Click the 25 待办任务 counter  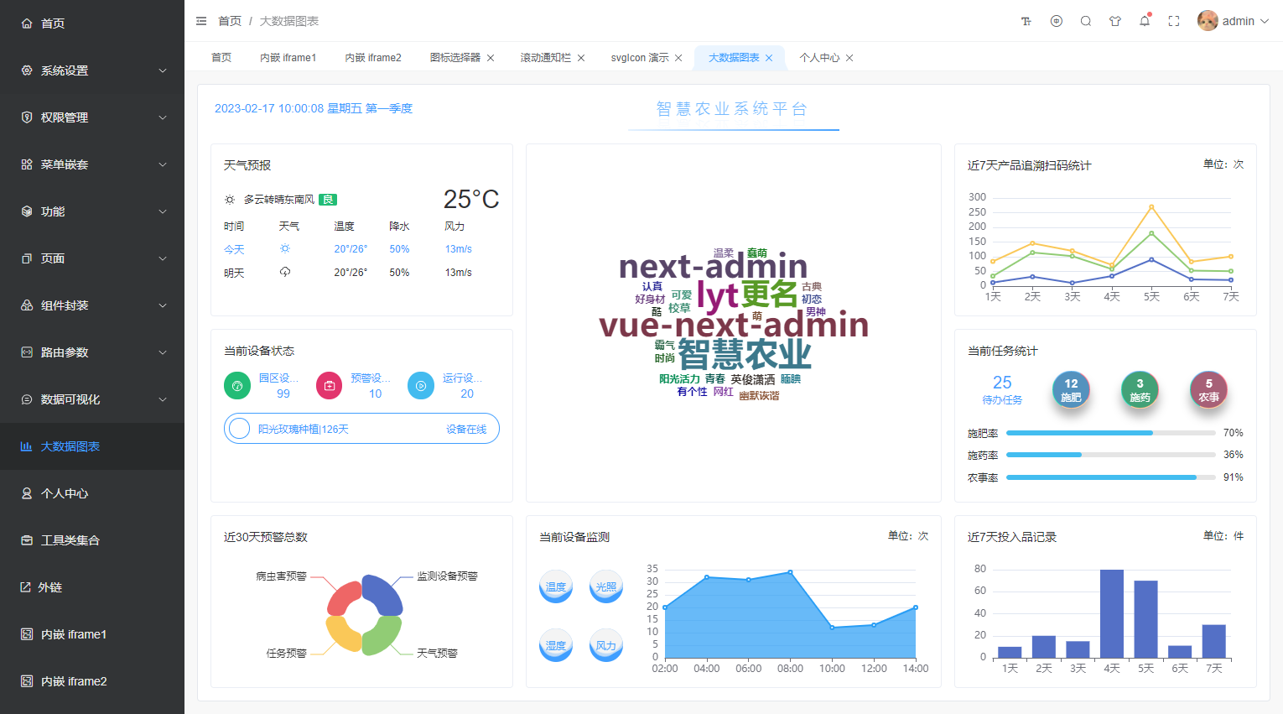tap(1002, 389)
